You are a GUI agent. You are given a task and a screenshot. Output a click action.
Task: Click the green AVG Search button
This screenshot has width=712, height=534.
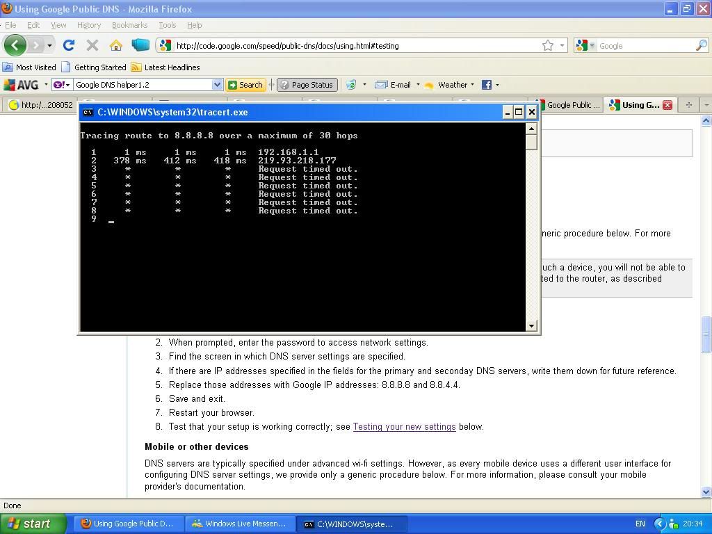pos(245,85)
